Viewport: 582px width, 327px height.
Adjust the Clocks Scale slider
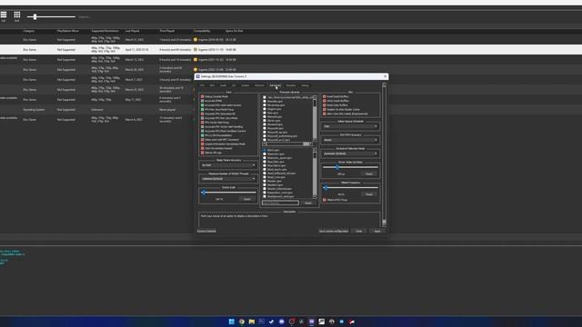pyautogui.click(x=228, y=193)
